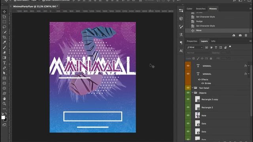Select the Brush tool
This screenshot has height=142, width=253.
tap(4, 47)
